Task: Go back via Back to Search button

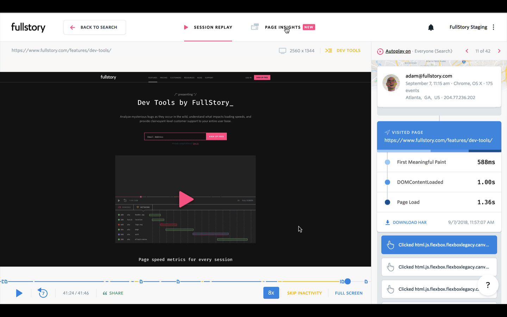Action: coord(95,27)
